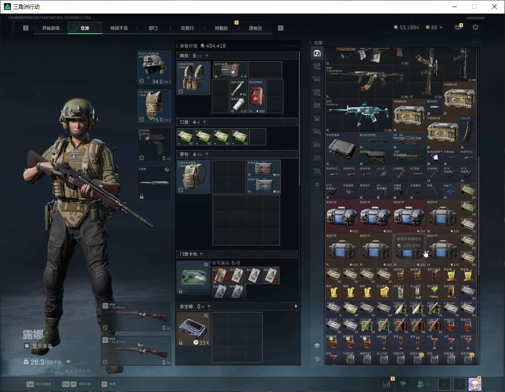
Task: Select the top armor repair kit in backpack
Action: point(263,168)
